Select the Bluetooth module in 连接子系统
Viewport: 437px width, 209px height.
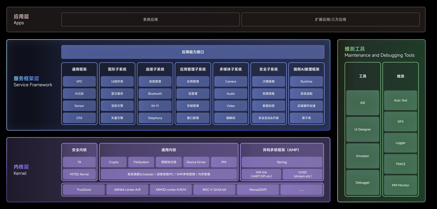pyautogui.click(x=155, y=93)
